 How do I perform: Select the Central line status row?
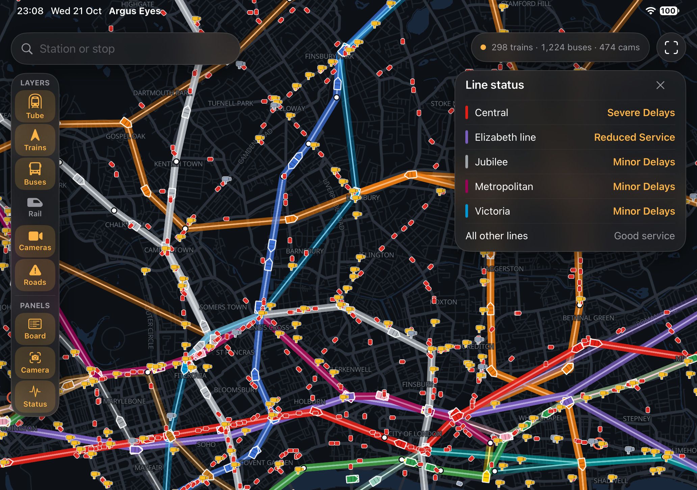570,112
